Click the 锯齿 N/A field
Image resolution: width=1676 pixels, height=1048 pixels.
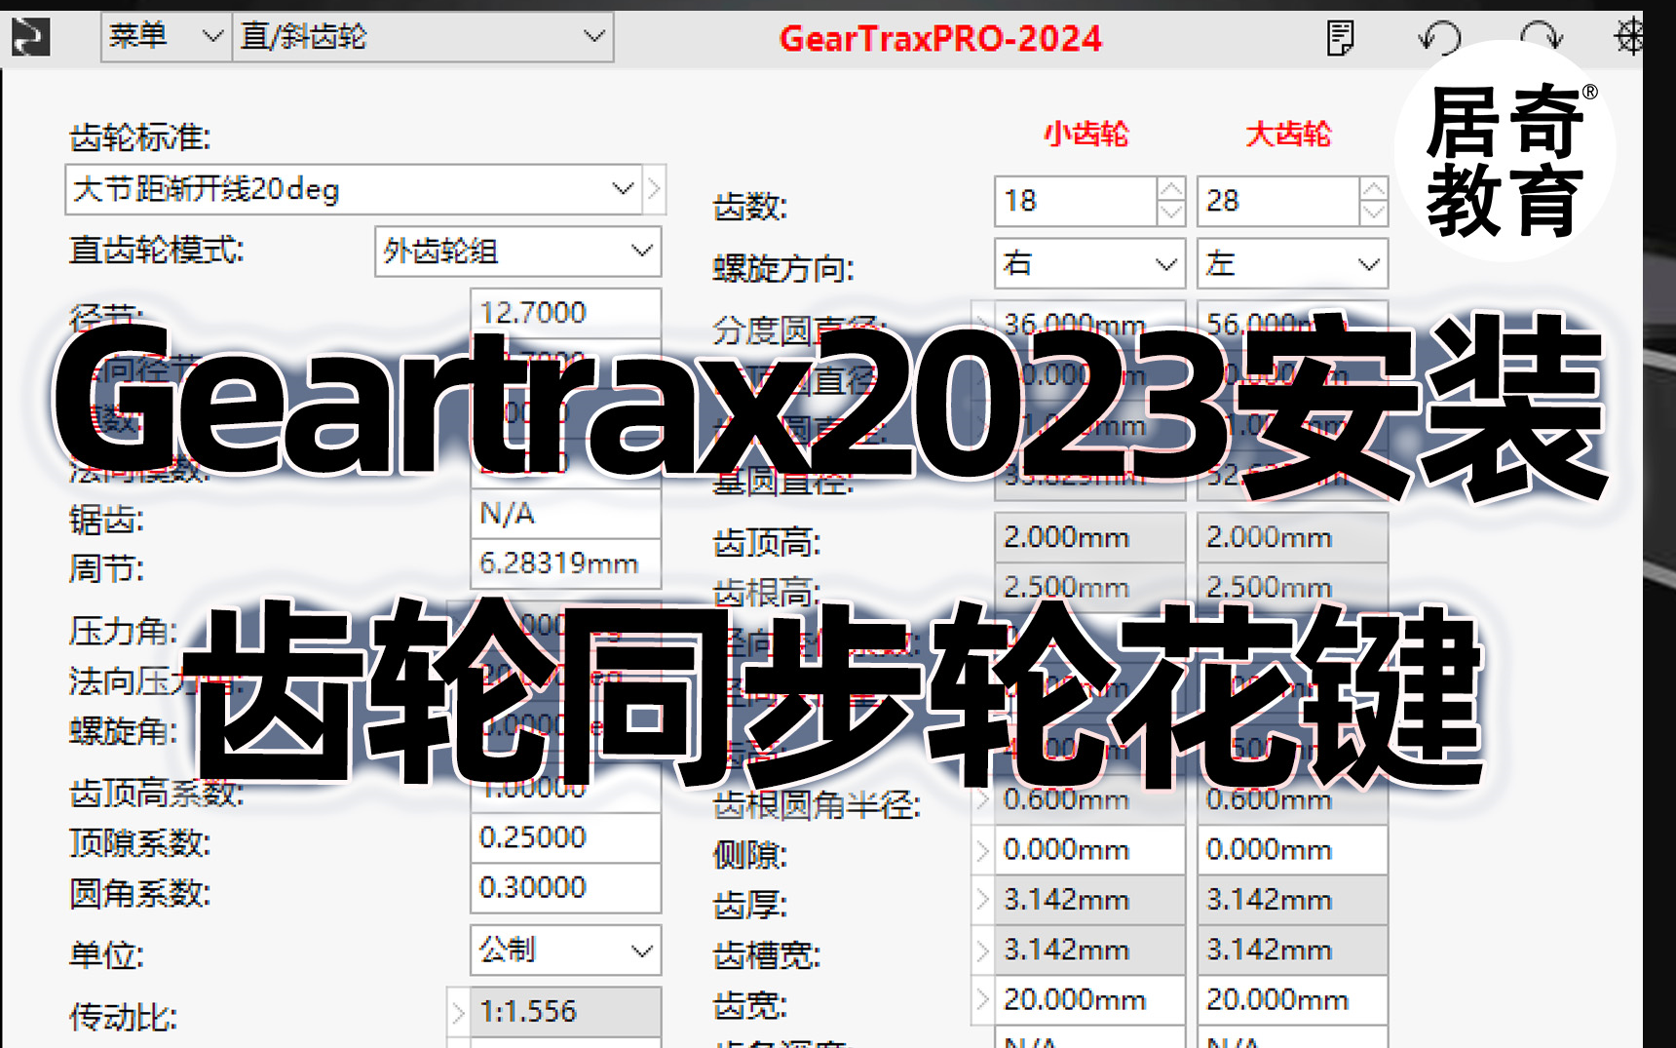tap(565, 514)
